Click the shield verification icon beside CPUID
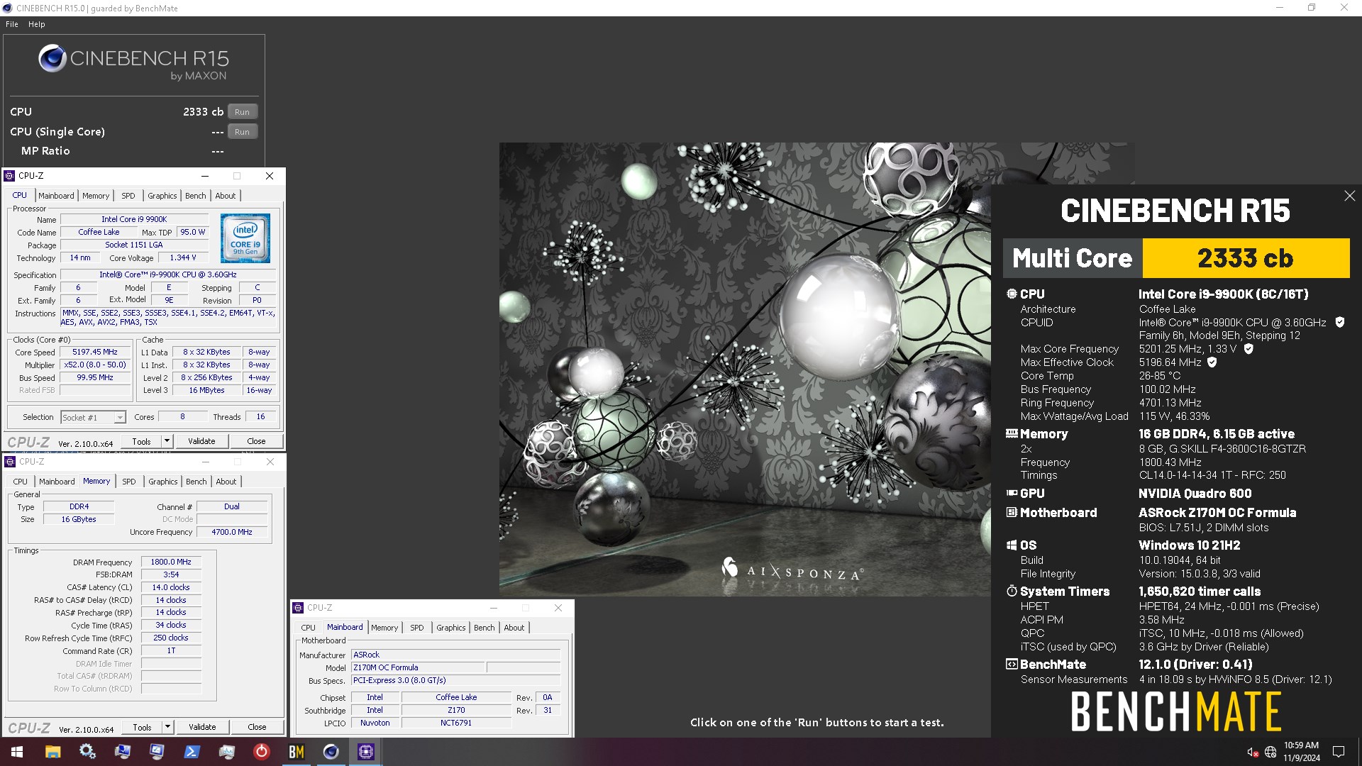Image resolution: width=1362 pixels, height=766 pixels. tap(1339, 322)
